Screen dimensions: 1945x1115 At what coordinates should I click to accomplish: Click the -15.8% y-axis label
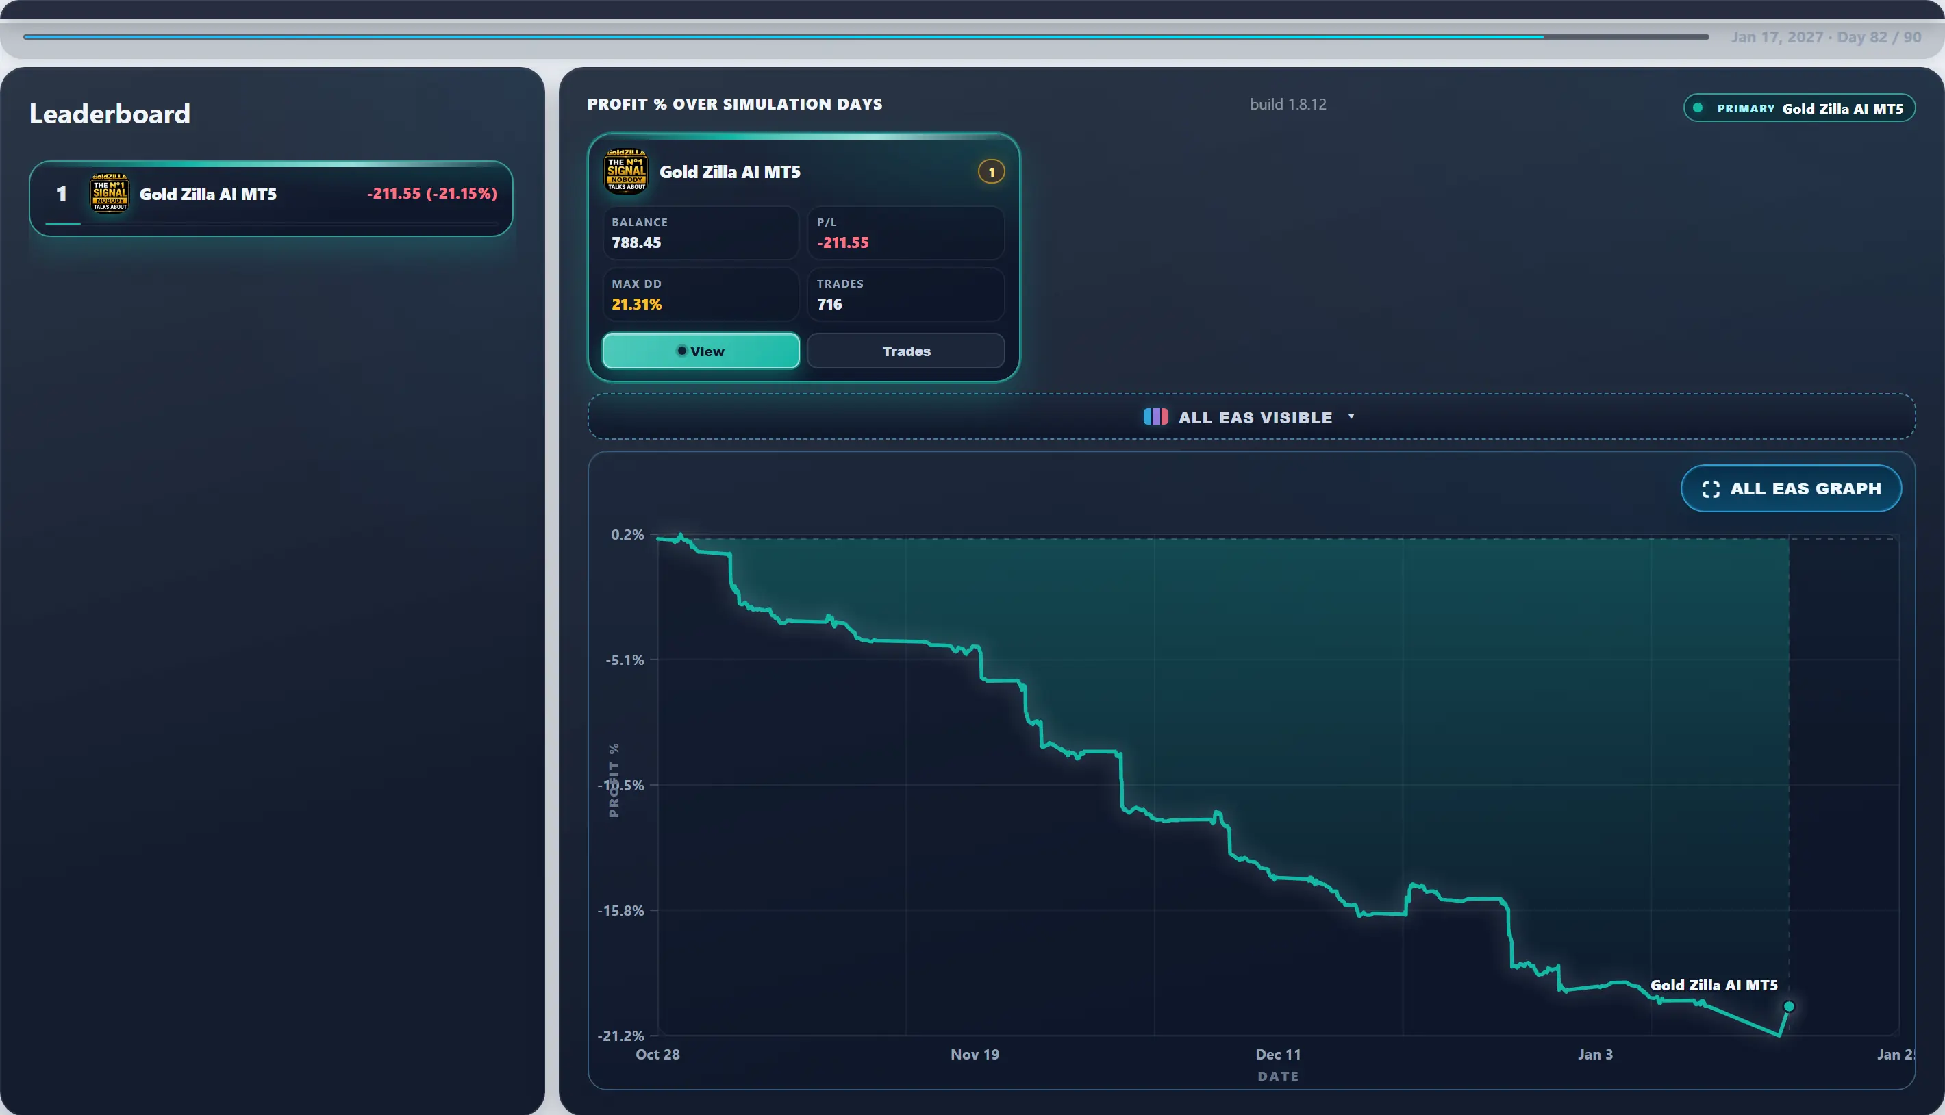click(x=621, y=910)
